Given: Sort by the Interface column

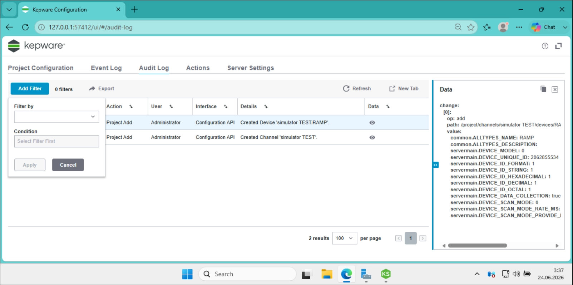Looking at the screenshot, I should pyautogui.click(x=226, y=107).
